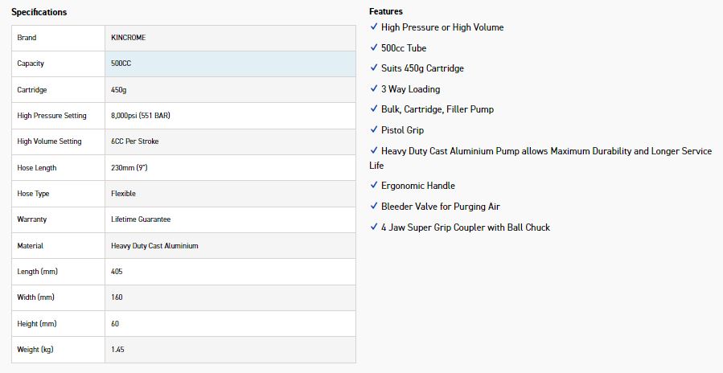Select the Hose Length row label

coord(37,168)
